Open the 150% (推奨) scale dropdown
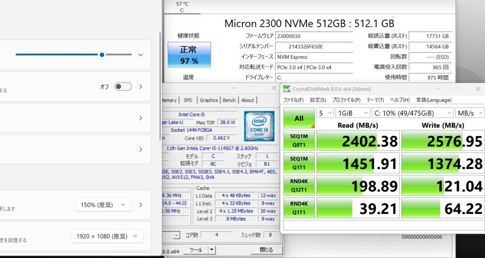 point(103,205)
